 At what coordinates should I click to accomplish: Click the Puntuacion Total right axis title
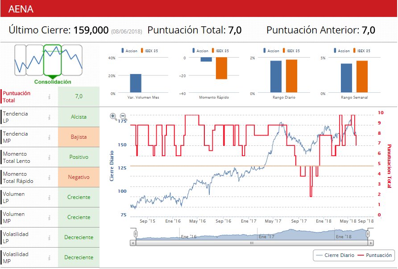[389, 166]
